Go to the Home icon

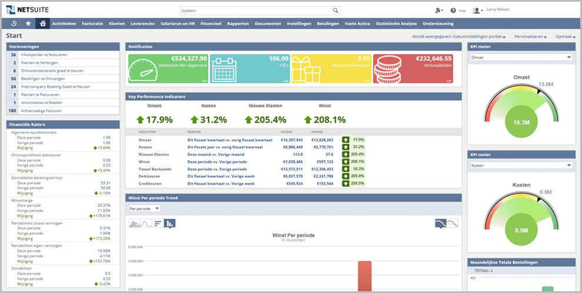click(x=42, y=23)
